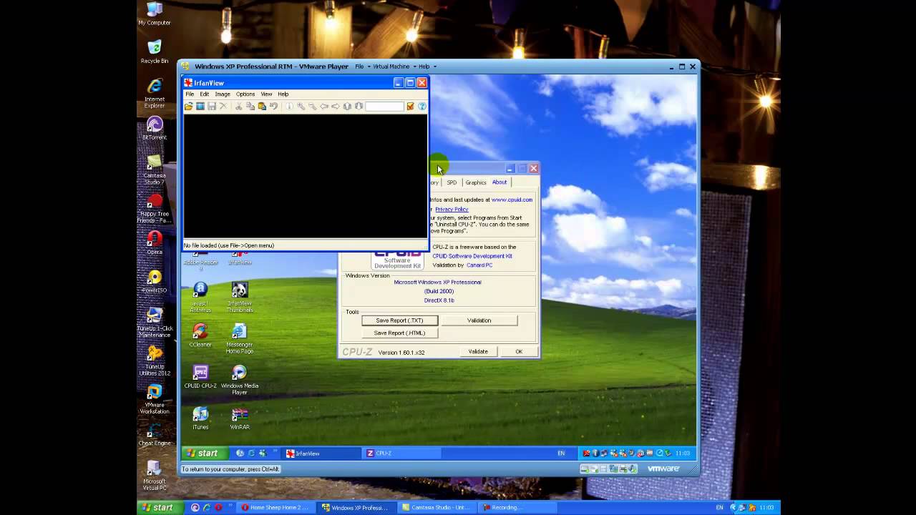Open the IrfanView Options menu
Screen dimensions: 916x515
(245, 94)
